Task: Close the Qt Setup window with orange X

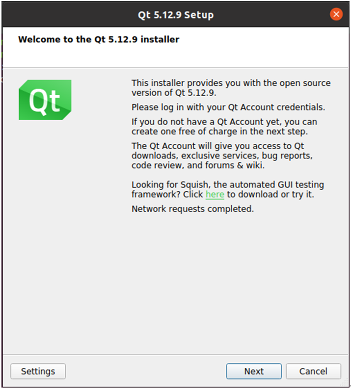Action: (336, 14)
